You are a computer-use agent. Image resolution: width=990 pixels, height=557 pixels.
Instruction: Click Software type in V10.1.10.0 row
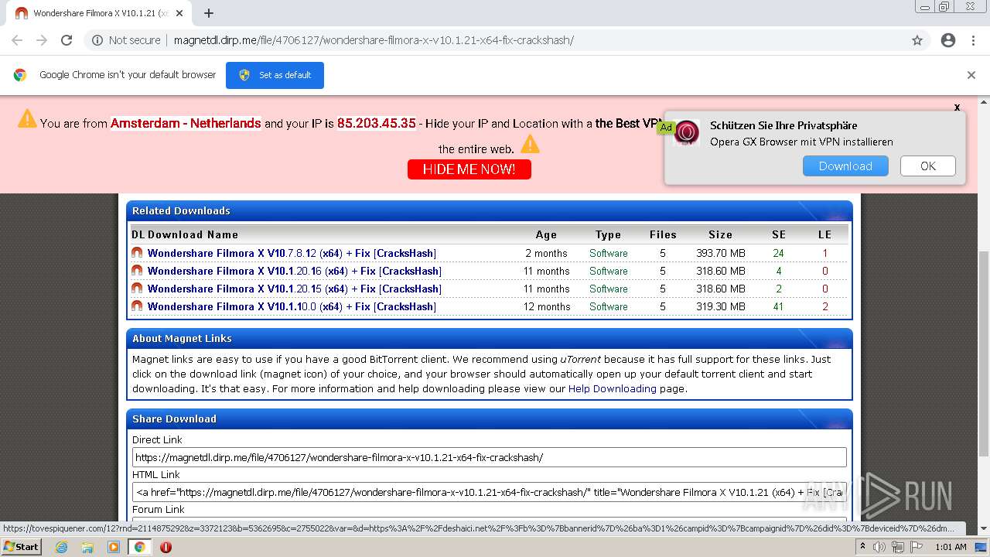609,306
